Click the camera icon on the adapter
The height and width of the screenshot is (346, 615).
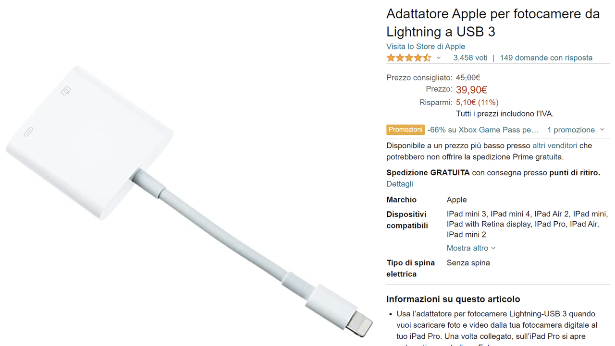(x=66, y=91)
